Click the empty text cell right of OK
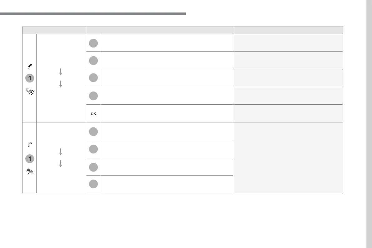 pos(166,113)
